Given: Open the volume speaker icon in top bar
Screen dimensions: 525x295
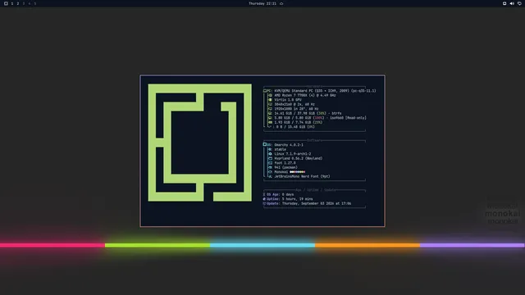Looking at the screenshot, I should (512, 3).
